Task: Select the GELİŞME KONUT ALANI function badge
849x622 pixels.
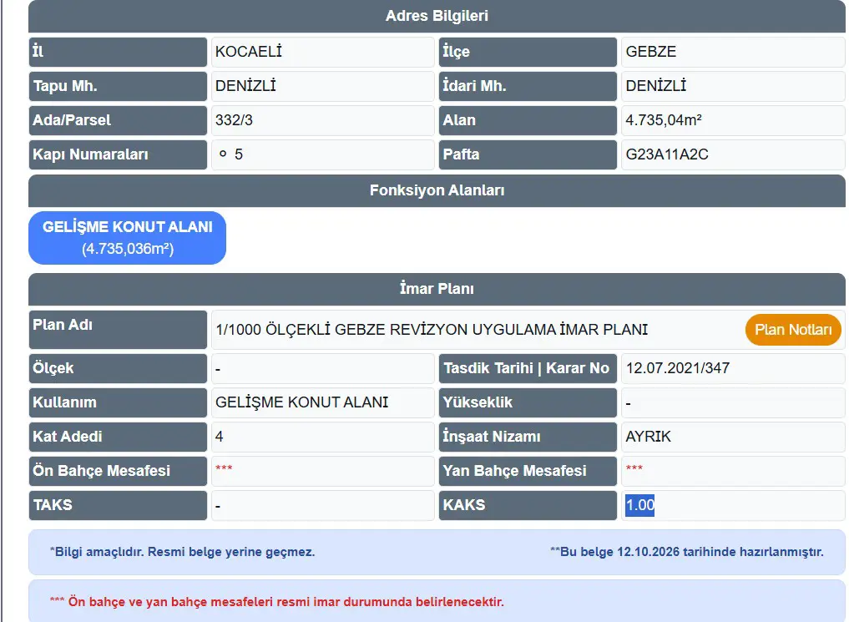Action: pyautogui.click(x=127, y=238)
